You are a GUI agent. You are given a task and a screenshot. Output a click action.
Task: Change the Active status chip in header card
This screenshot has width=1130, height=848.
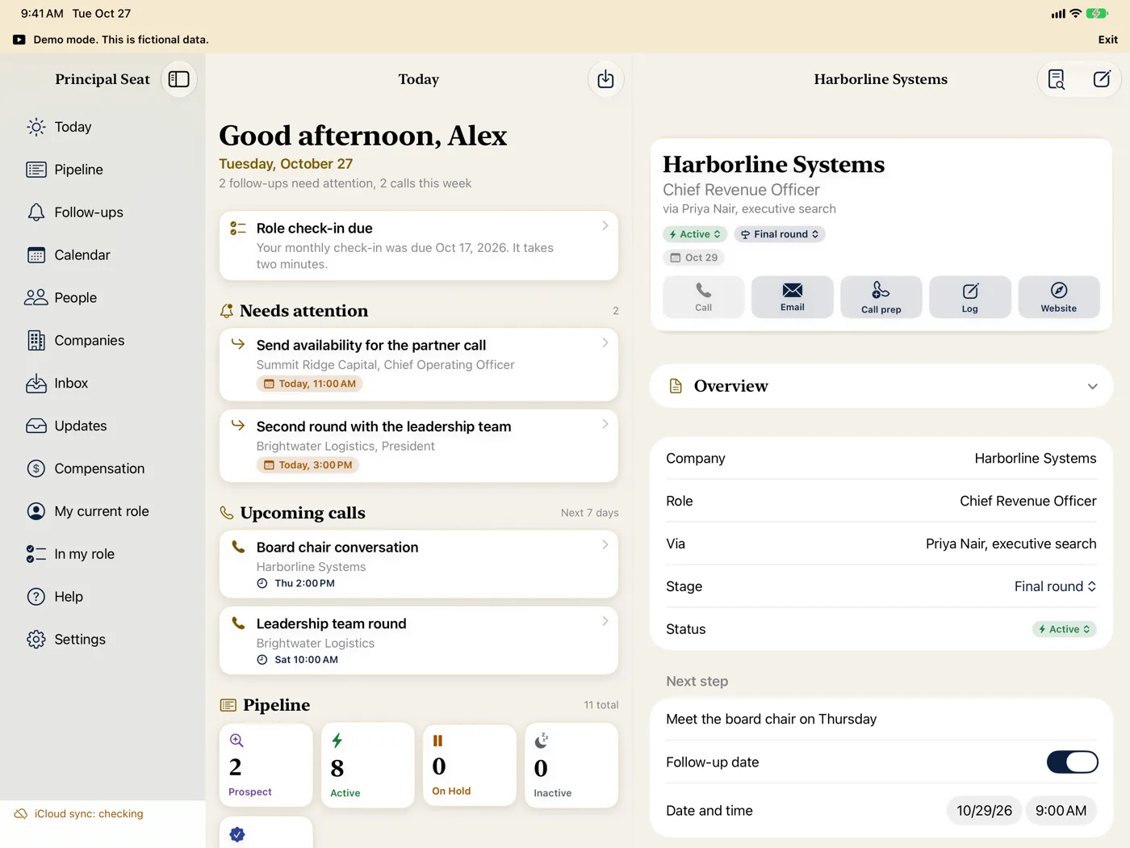[x=695, y=234]
